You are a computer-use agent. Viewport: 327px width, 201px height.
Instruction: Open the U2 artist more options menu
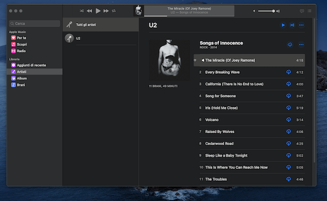301,25
